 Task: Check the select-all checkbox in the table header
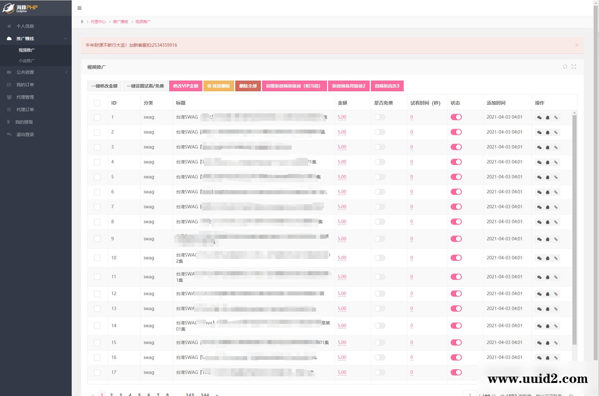click(97, 103)
